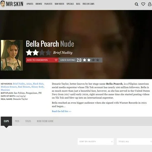Viewport: 152px width, 152px height.
Task: Click the first user rating star
Action: (x=85, y=60)
